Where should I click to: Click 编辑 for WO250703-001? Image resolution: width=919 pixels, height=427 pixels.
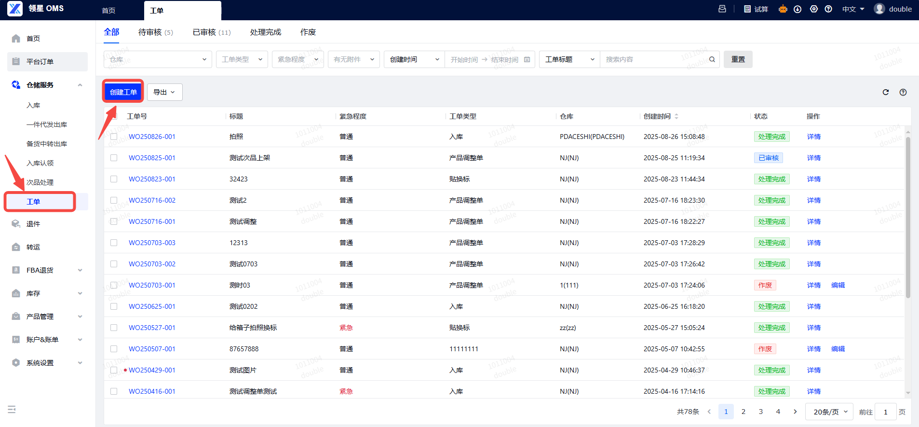838,285
